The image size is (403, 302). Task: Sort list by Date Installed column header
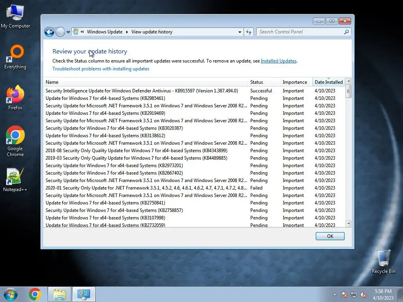(329, 82)
